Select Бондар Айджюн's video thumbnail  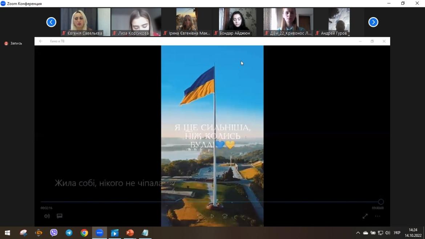click(x=237, y=21)
